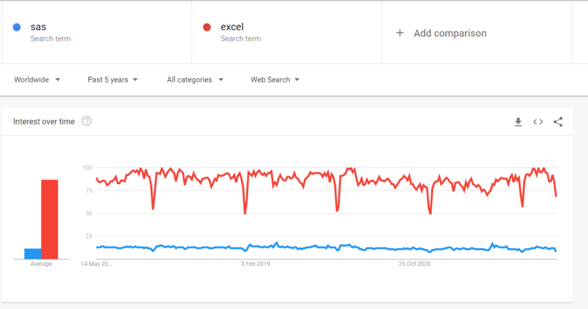Screen dimensions: 588x309
Task: Share the interest over time chart
Action: click(x=558, y=122)
